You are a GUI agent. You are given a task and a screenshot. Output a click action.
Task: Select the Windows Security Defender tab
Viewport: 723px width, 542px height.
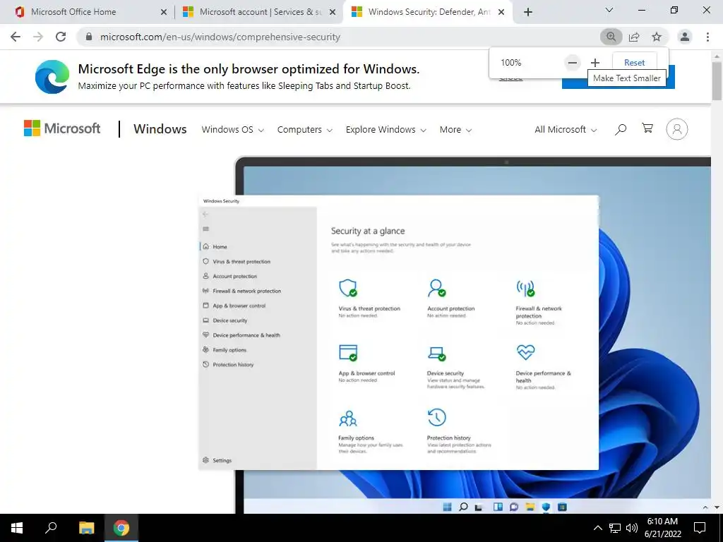pyautogui.click(x=429, y=12)
